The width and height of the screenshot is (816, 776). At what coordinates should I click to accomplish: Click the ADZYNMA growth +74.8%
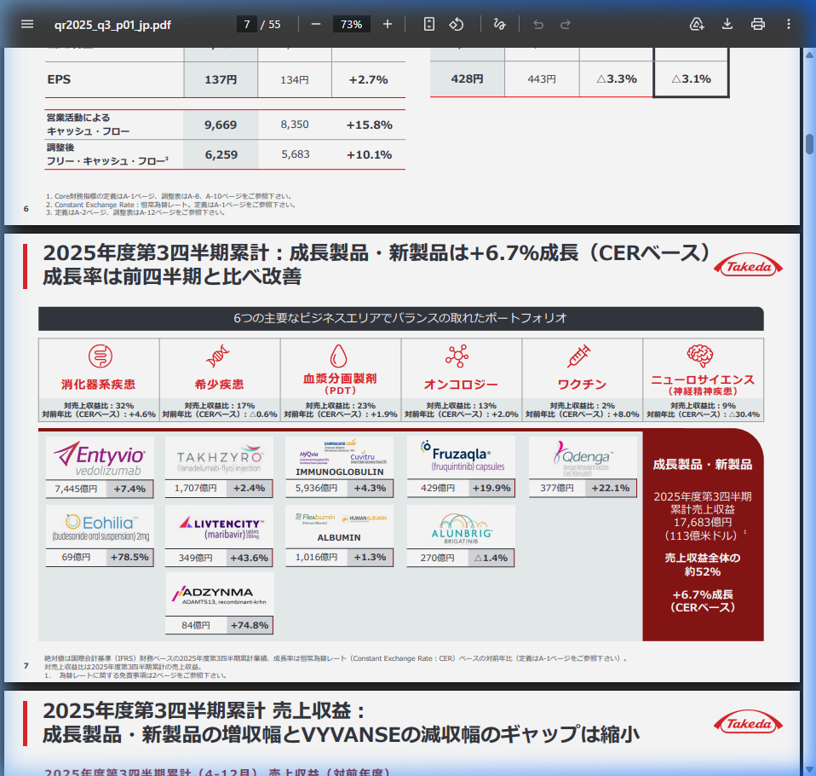coord(250,625)
